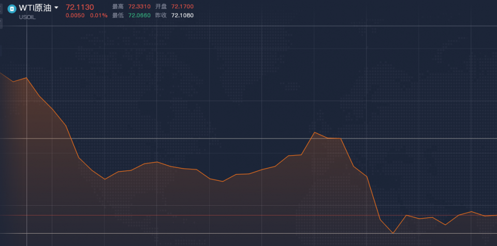Click the 昨收 label
Image resolution: width=497 pixels, height=246 pixels.
pyautogui.click(x=161, y=15)
